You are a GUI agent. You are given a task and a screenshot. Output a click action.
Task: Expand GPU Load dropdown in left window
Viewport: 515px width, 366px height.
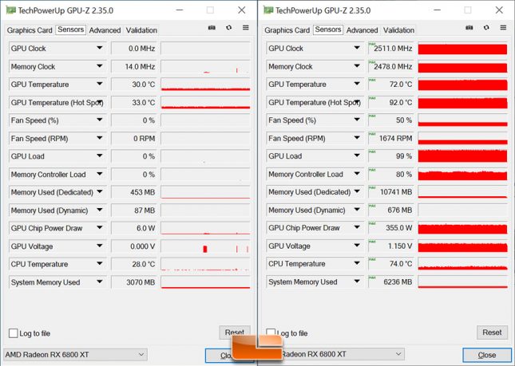tap(100, 156)
